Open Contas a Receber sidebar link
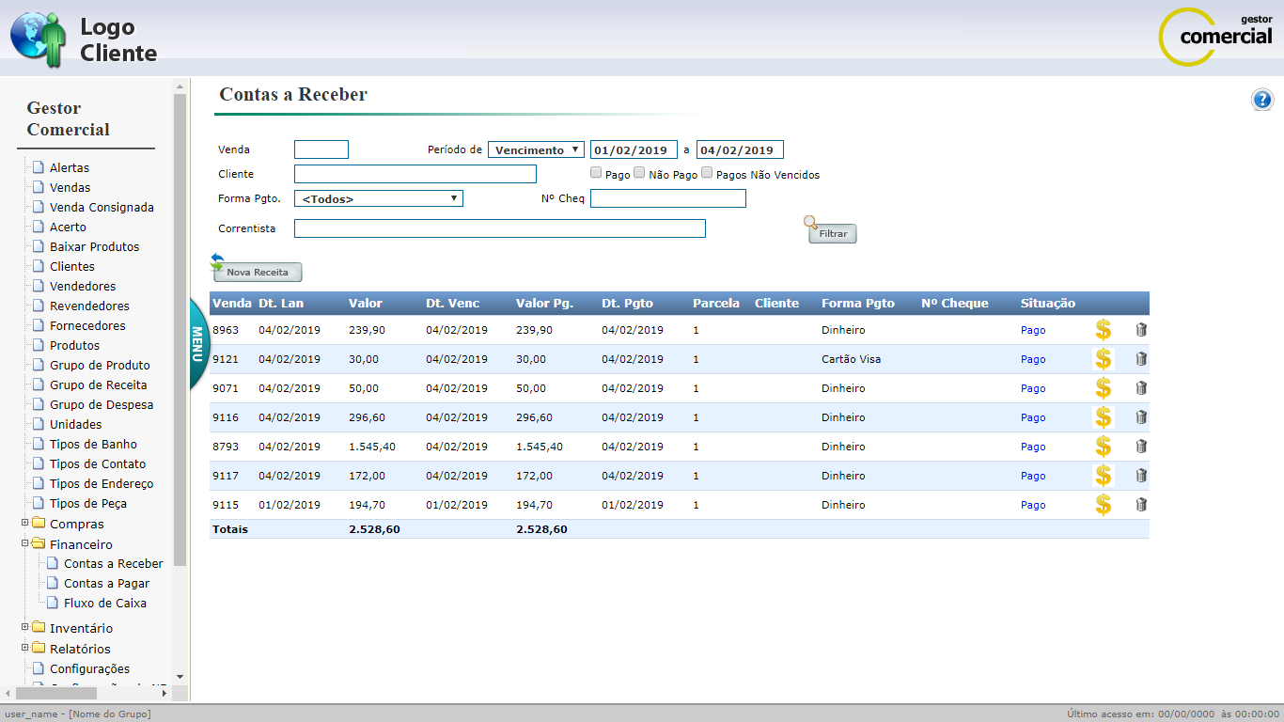This screenshot has height=722, width=1284. pyautogui.click(x=114, y=563)
